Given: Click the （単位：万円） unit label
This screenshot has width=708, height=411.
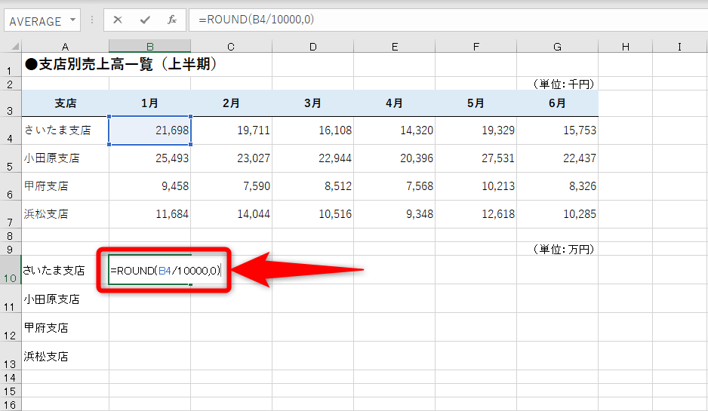Looking at the screenshot, I should pos(564,249).
